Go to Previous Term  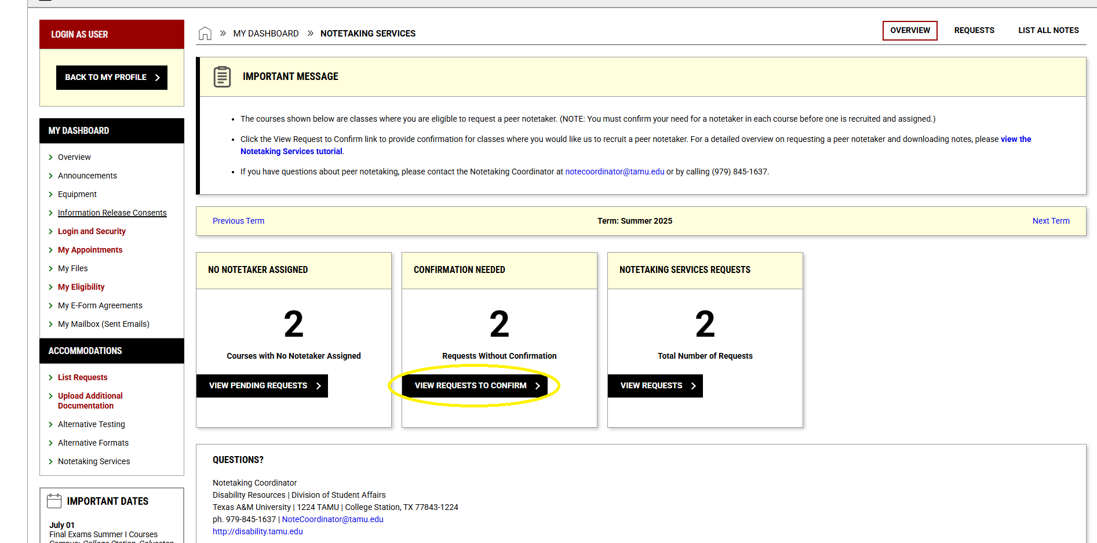tap(238, 221)
